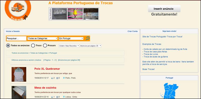Open the Polo XL Quebramar listing title
The image size is (201, 99).
[x=47, y=69]
